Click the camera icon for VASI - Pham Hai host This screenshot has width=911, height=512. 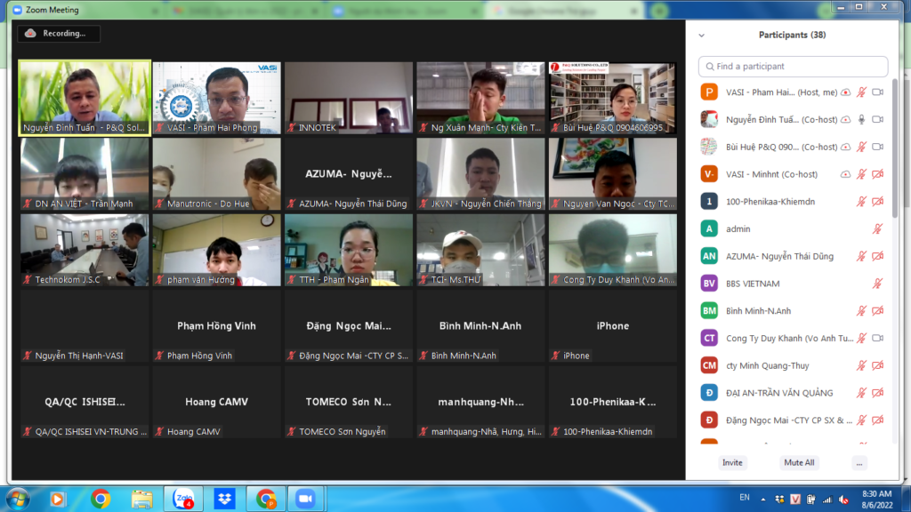878,92
